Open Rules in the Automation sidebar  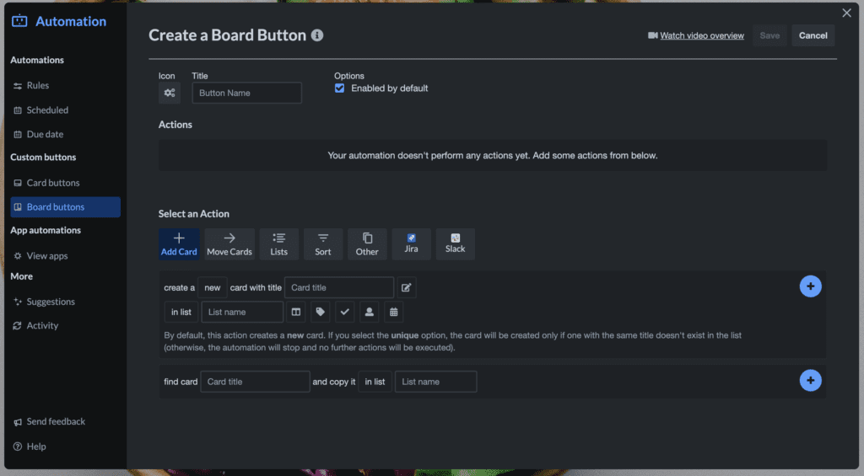click(x=38, y=85)
